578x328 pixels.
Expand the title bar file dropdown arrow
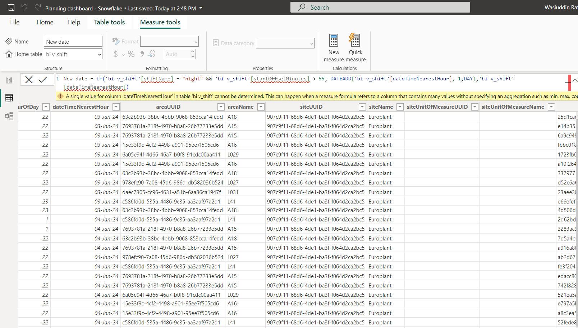pos(201,8)
